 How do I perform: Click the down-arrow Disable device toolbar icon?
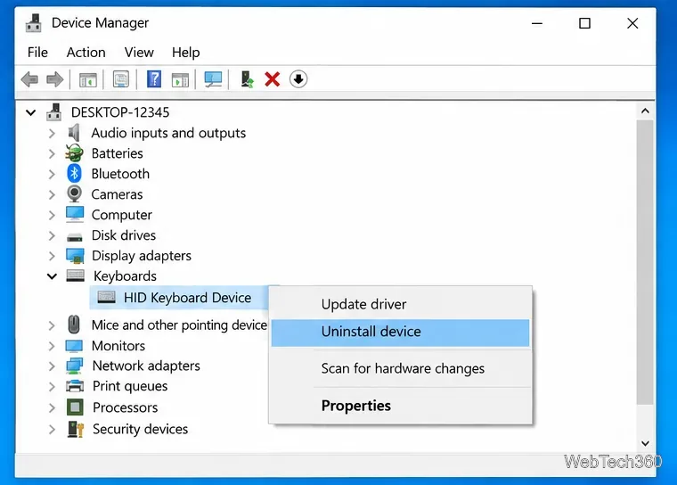pos(298,79)
